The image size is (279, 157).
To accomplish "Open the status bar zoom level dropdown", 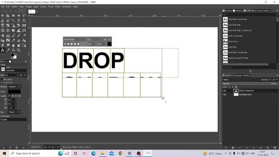I will click(x=55, y=147).
